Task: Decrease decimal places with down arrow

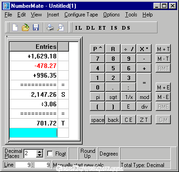Action: 40,155
